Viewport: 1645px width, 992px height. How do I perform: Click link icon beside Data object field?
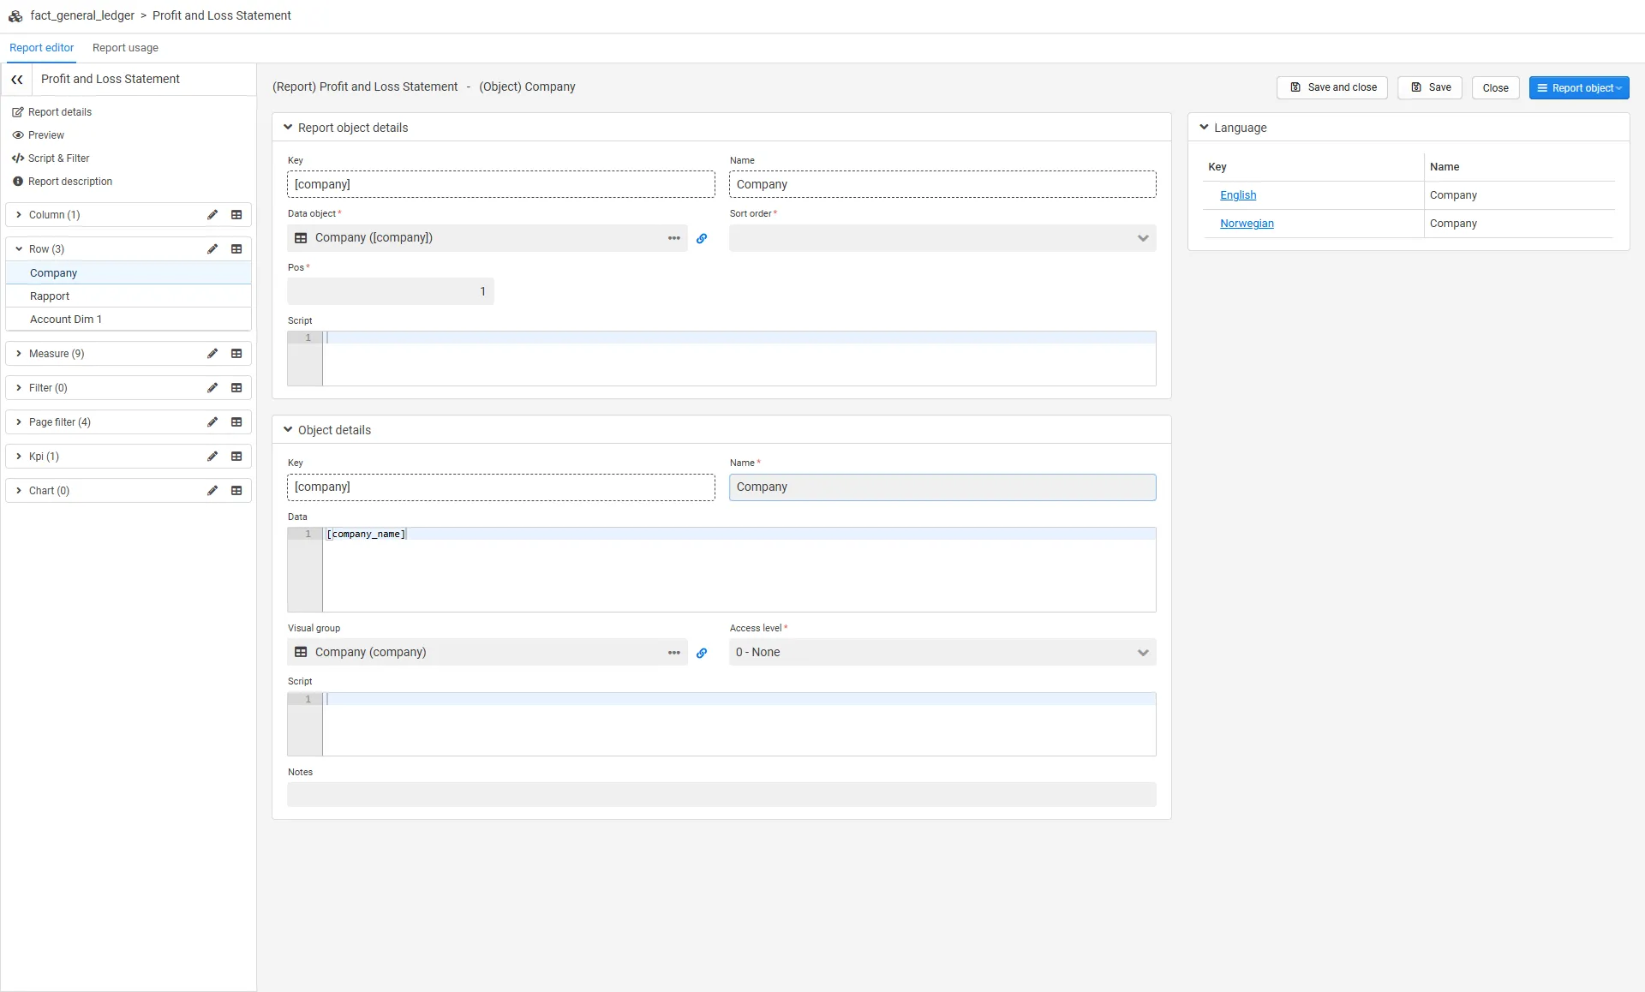[702, 239]
